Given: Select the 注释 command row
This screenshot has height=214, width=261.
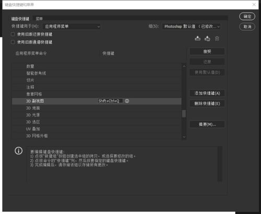Looking at the screenshot, I should click(97, 87).
